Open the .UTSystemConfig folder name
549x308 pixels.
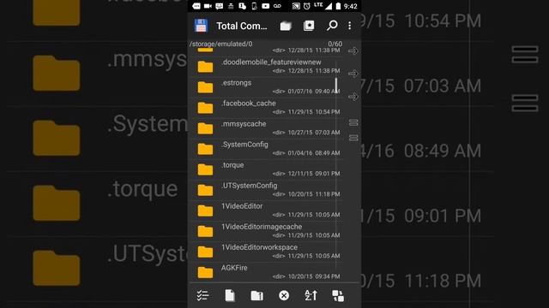click(250, 186)
